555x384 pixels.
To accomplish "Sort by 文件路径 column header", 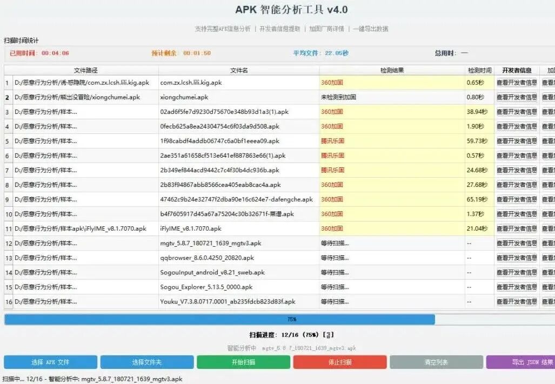I will pos(86,70).
